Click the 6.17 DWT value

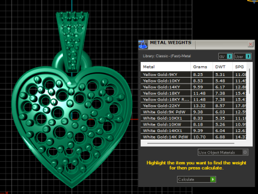[220, 87]
